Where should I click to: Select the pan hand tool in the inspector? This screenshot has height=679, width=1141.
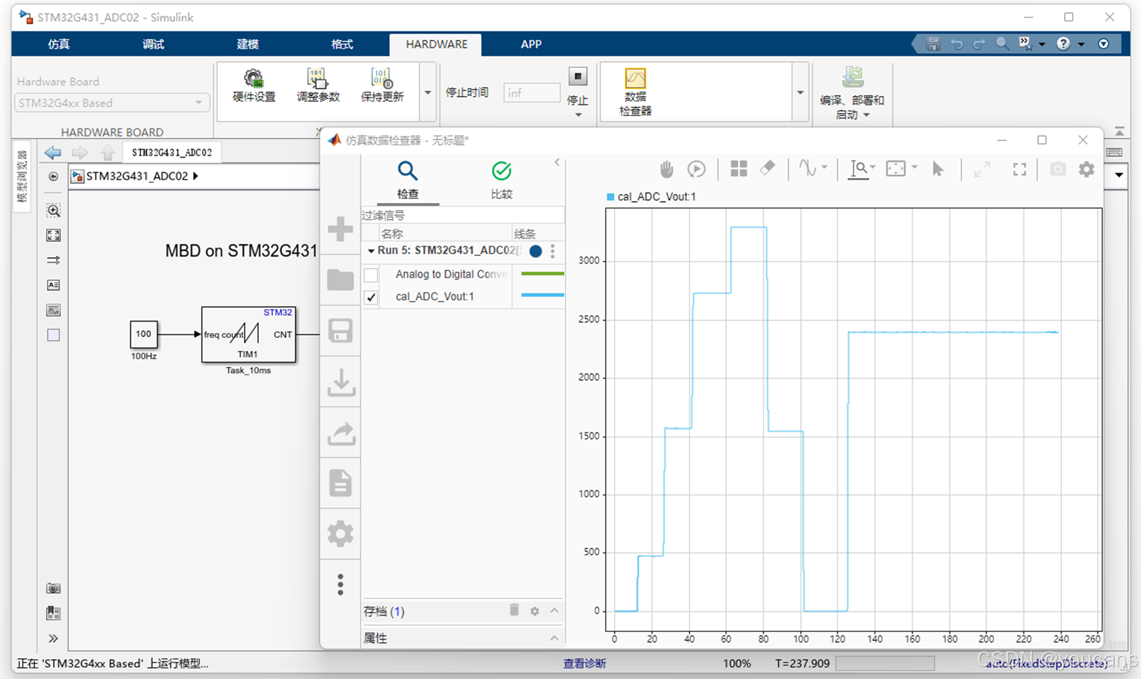(666, 169)
